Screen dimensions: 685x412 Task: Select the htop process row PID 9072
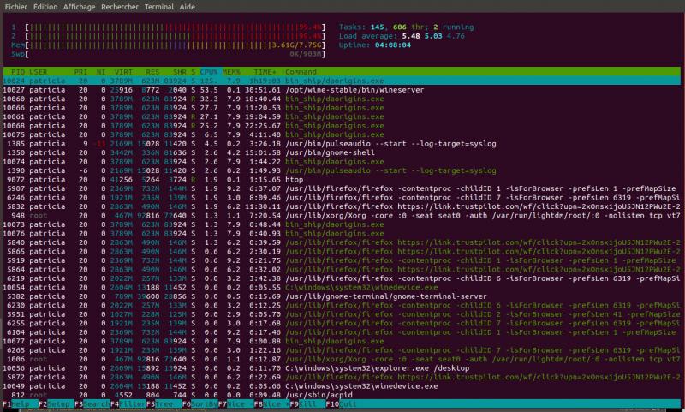(x=342, y=180)
